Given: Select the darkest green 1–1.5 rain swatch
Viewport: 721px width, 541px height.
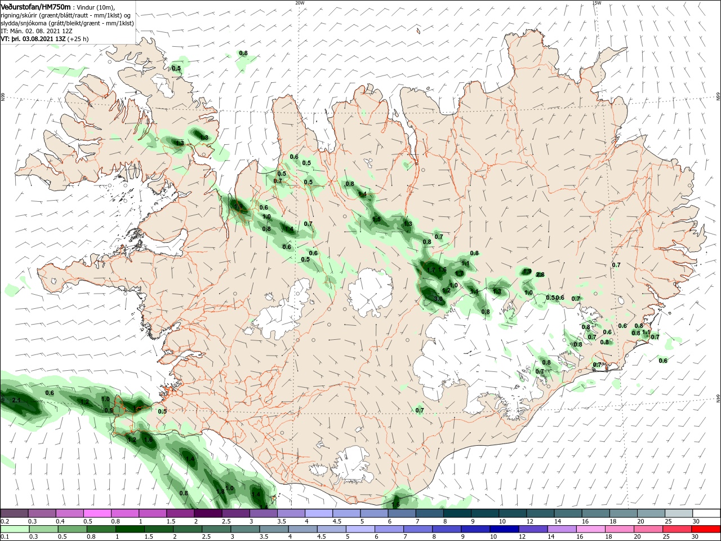Looking at the screenshot, I should 131,529.
